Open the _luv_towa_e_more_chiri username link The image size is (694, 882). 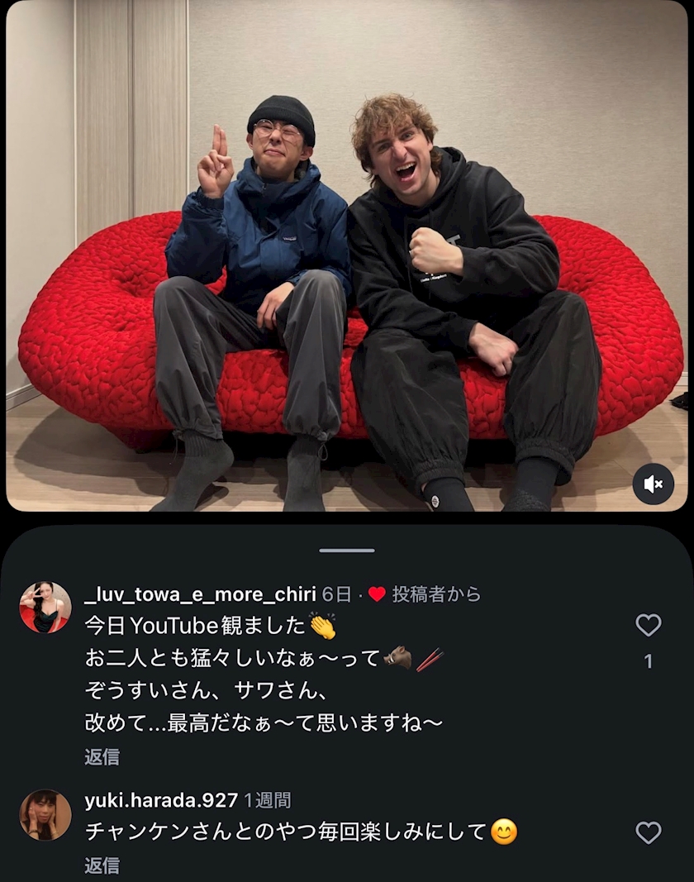[200, 594]
